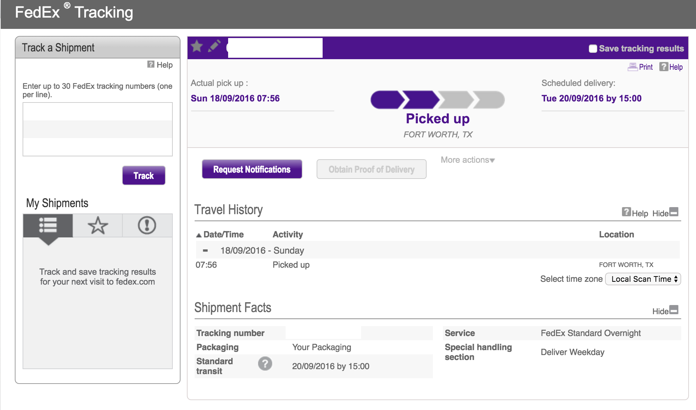Click the Activity column header
This screenshot has width=696, height=410.
288,235
